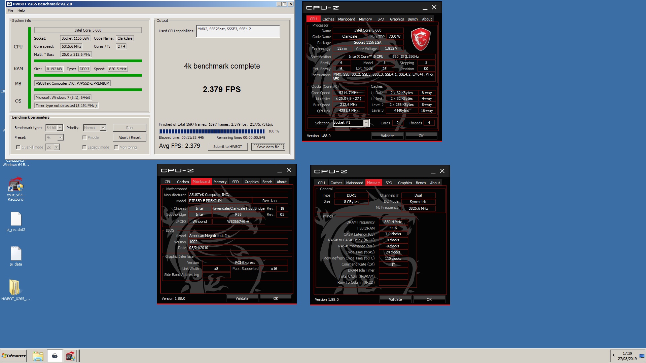Minimize the HWBOT x265 Benchmark window
Viewport: 646px width, 363px height.
(279, 4)
